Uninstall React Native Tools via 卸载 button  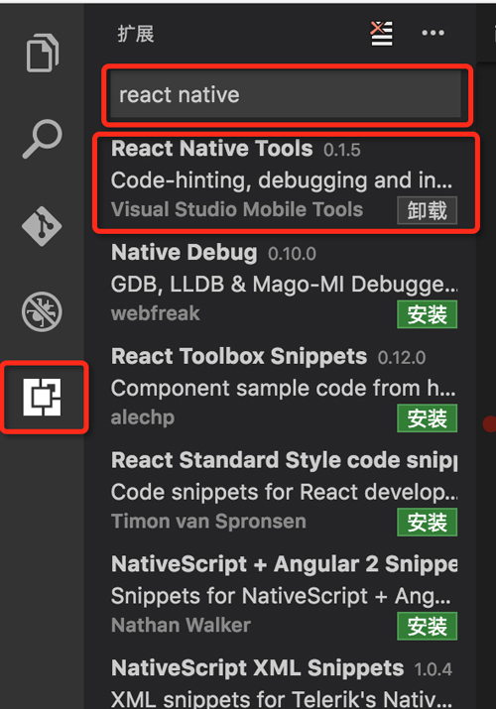(428, 210)
